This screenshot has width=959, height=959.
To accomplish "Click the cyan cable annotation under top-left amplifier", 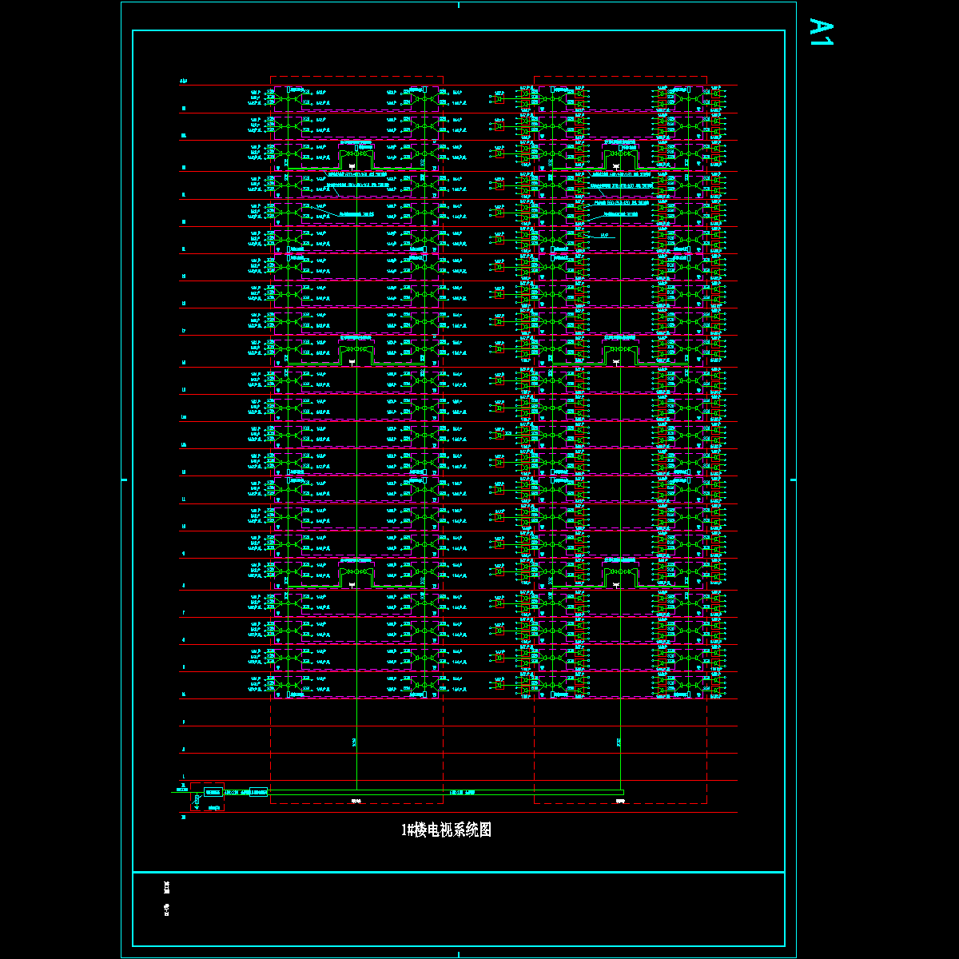I will (x=357, y=173).
